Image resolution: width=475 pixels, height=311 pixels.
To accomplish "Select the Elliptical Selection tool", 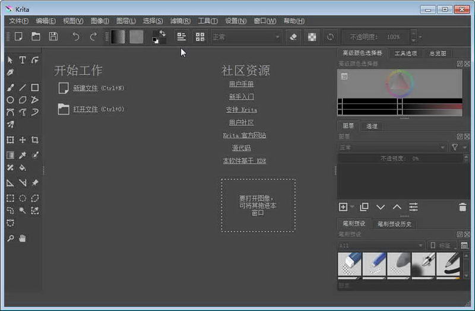I will coord(23,198).
